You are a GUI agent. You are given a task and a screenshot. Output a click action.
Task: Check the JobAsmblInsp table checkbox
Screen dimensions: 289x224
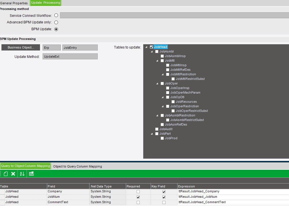click(162, 56)
